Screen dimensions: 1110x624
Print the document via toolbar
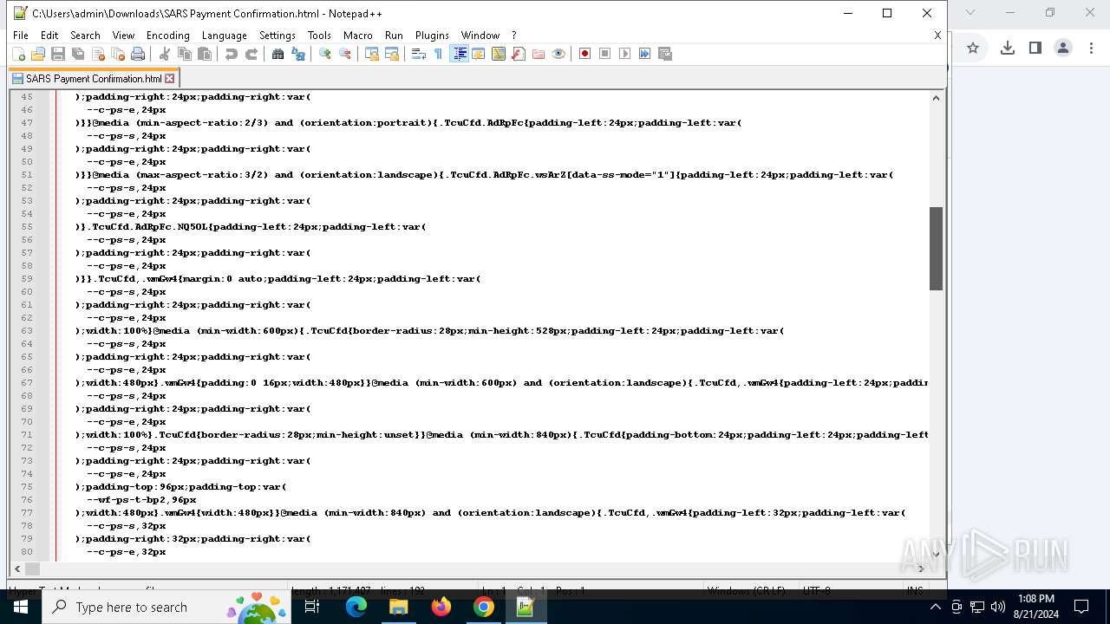(x=138, y=54)
